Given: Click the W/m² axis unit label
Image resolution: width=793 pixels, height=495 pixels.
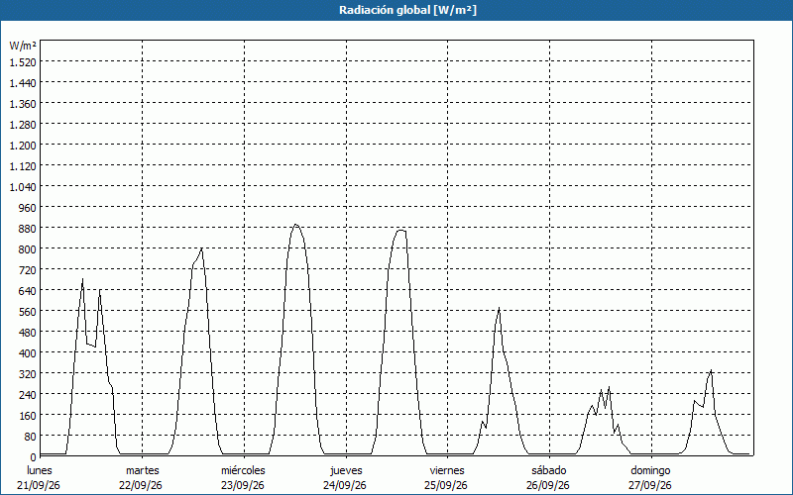Looking at the screenshot, I should [x=23, y=46].
